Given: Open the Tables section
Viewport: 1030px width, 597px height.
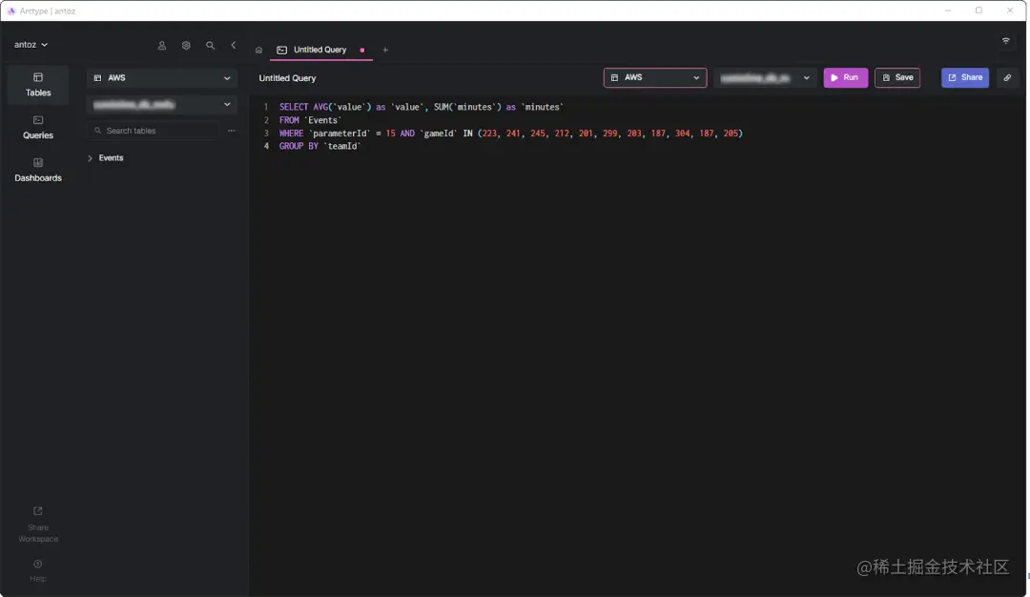Looking at the screenshot, I should tap(38, 85).
